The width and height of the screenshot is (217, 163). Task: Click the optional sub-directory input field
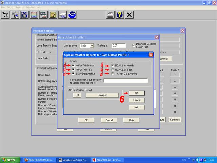[x=126, y=80]
